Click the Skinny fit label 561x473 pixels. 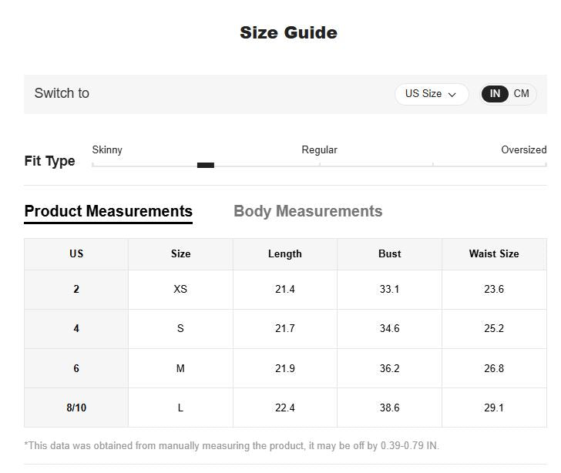[107, 149]
